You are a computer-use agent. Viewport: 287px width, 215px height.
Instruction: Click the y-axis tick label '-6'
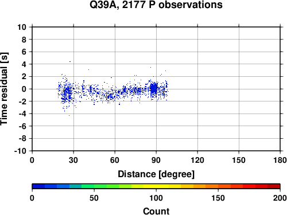22,126
